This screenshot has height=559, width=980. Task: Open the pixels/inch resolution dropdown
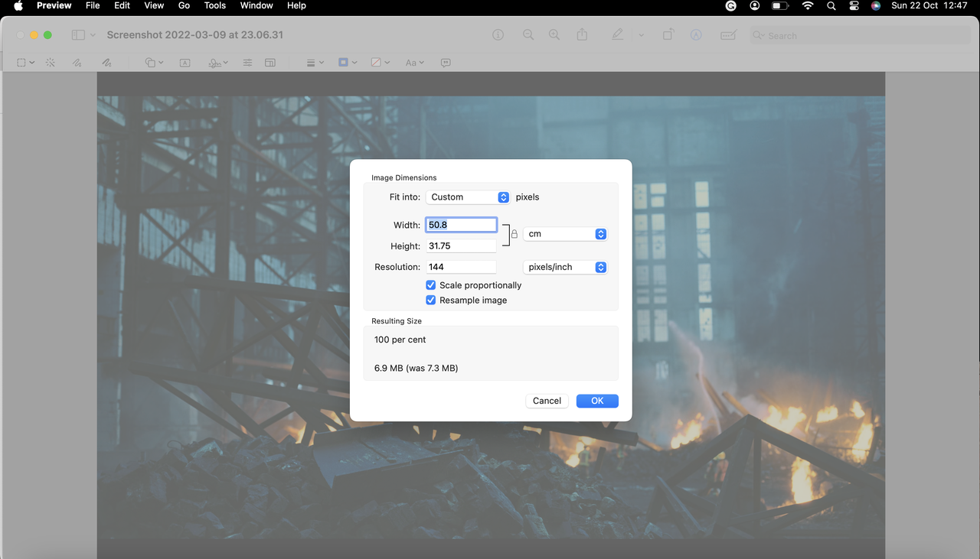tap(565, 267)
